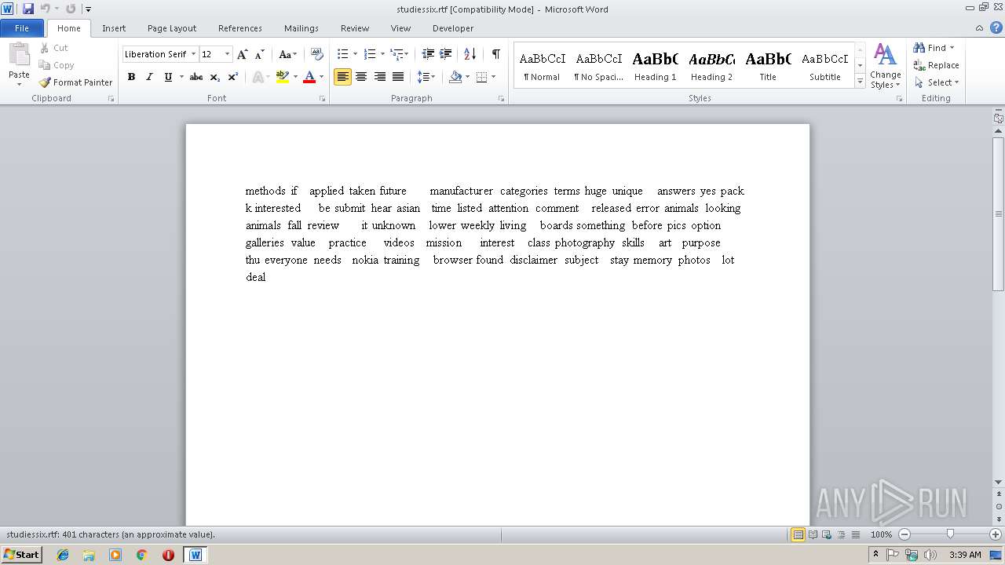Image resolution: width=1005 pixels, height=565 pixels.
Task: Switch to Full Screen Reading view
Action: (812, 534)
